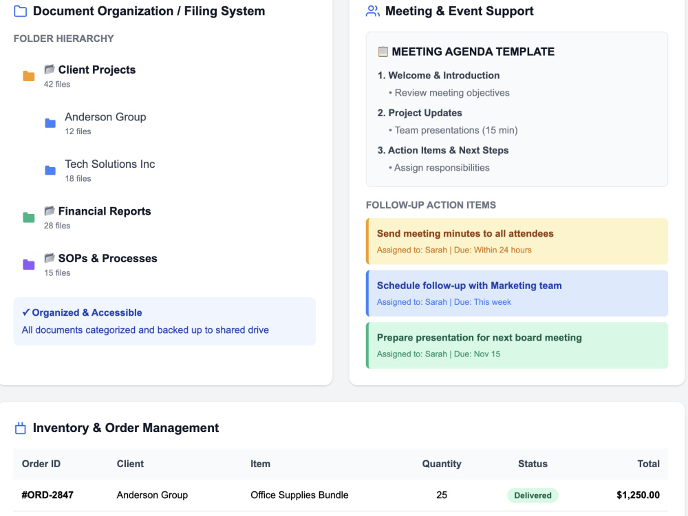Click the people icon beside Meeting & Event Support

[x=372, y=11]
